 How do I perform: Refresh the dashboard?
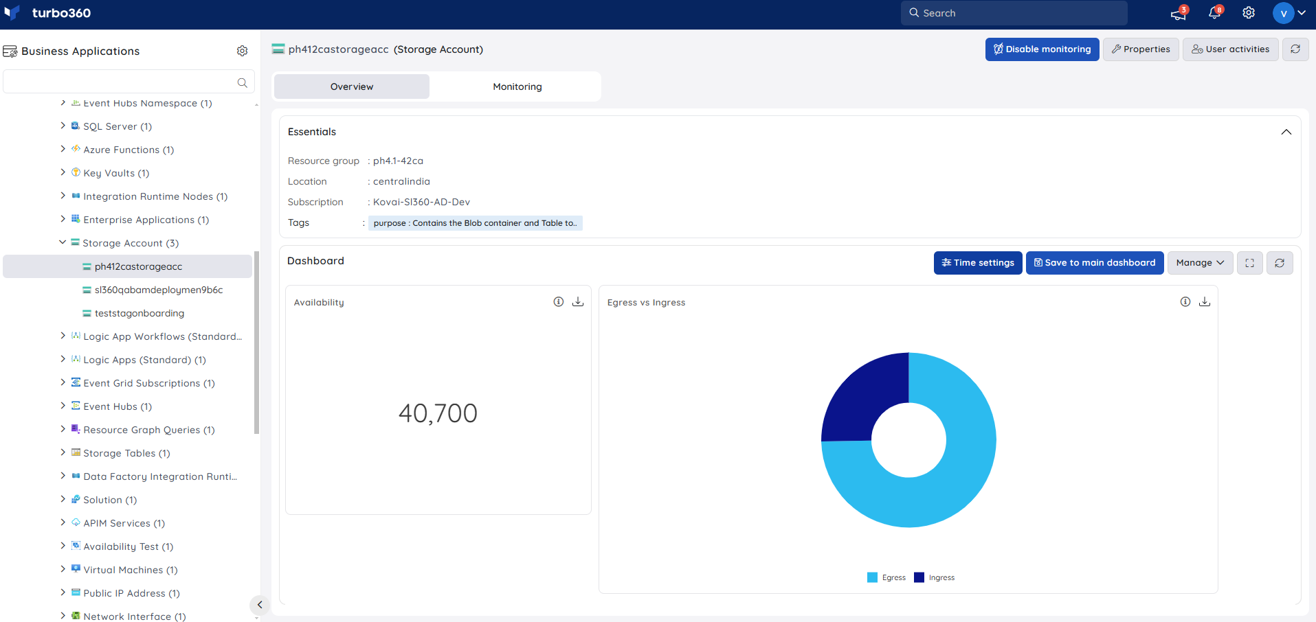[x=1280, y=263]
